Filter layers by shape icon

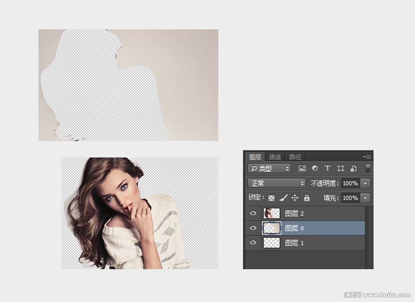click(341, 168)
